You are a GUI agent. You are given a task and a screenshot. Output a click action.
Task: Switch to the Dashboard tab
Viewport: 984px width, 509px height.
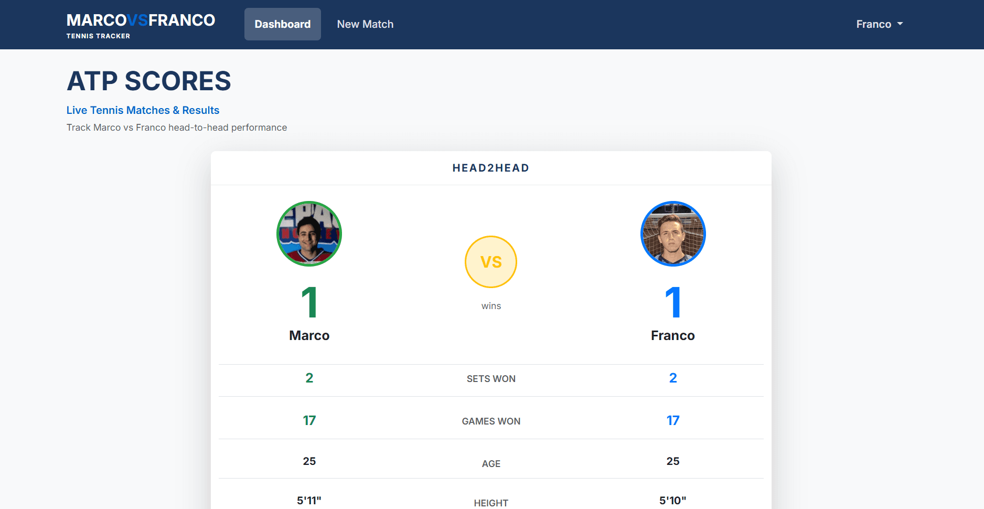point(282,24)
